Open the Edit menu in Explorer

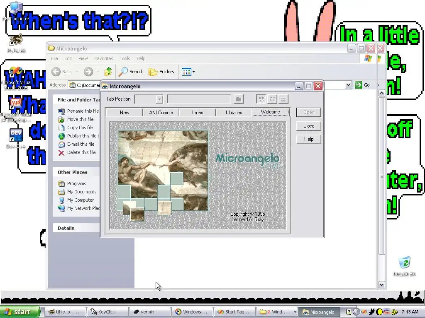pyautogui.click(x=68, y=58)
